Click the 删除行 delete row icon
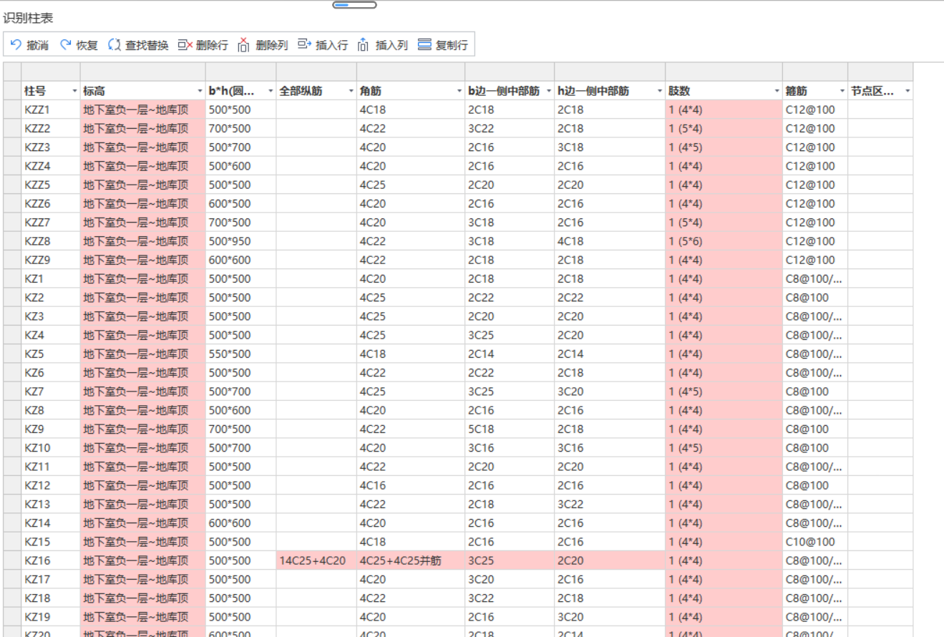The width and height of the screenshot is (944, 637). point(185,45)
